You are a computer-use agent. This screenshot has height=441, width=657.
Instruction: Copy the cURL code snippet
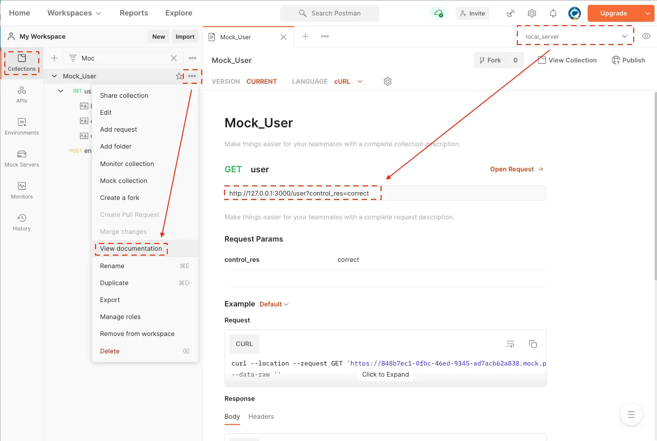tap(533, 344)
